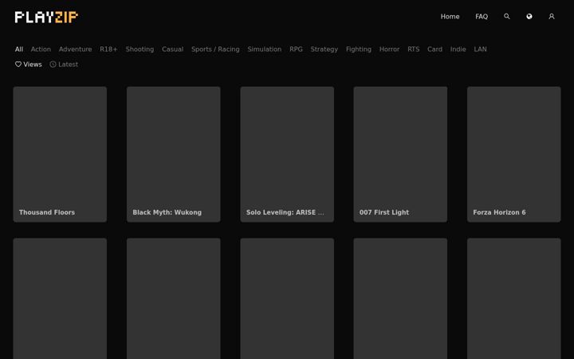The height and width of the screenshot is (359, 574).
Task: Filter by Horror category
Action: pos(389,49)
